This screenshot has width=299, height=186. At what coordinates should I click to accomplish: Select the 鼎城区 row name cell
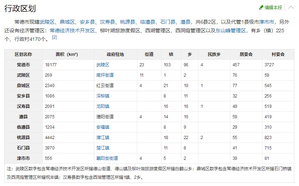click(23, 86)
